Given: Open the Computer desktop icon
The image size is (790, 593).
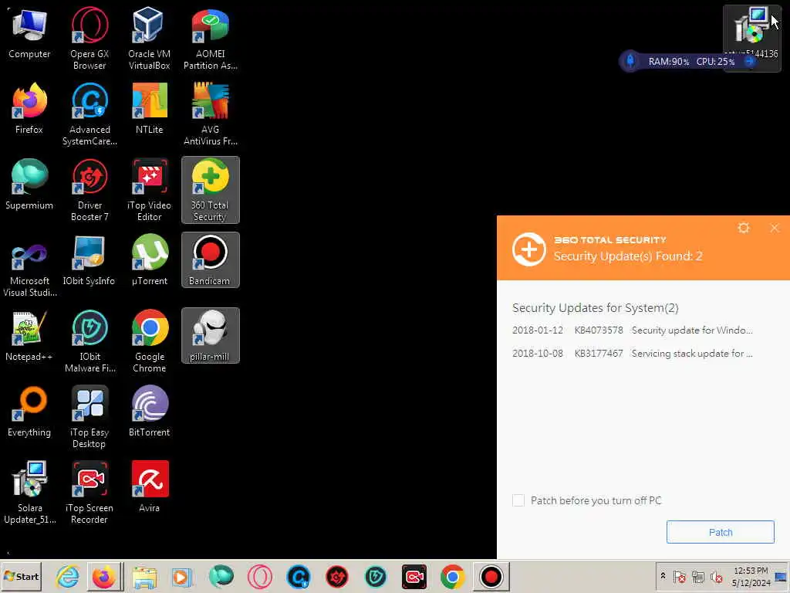Looking at the screenshot, I should [29, 34].
